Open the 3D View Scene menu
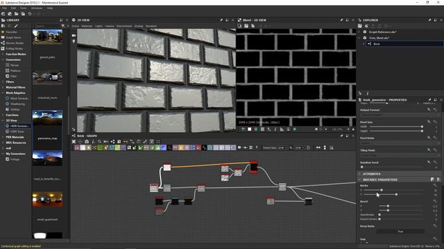The height and width of the screenshot is (249, 444). coord(76,26)
